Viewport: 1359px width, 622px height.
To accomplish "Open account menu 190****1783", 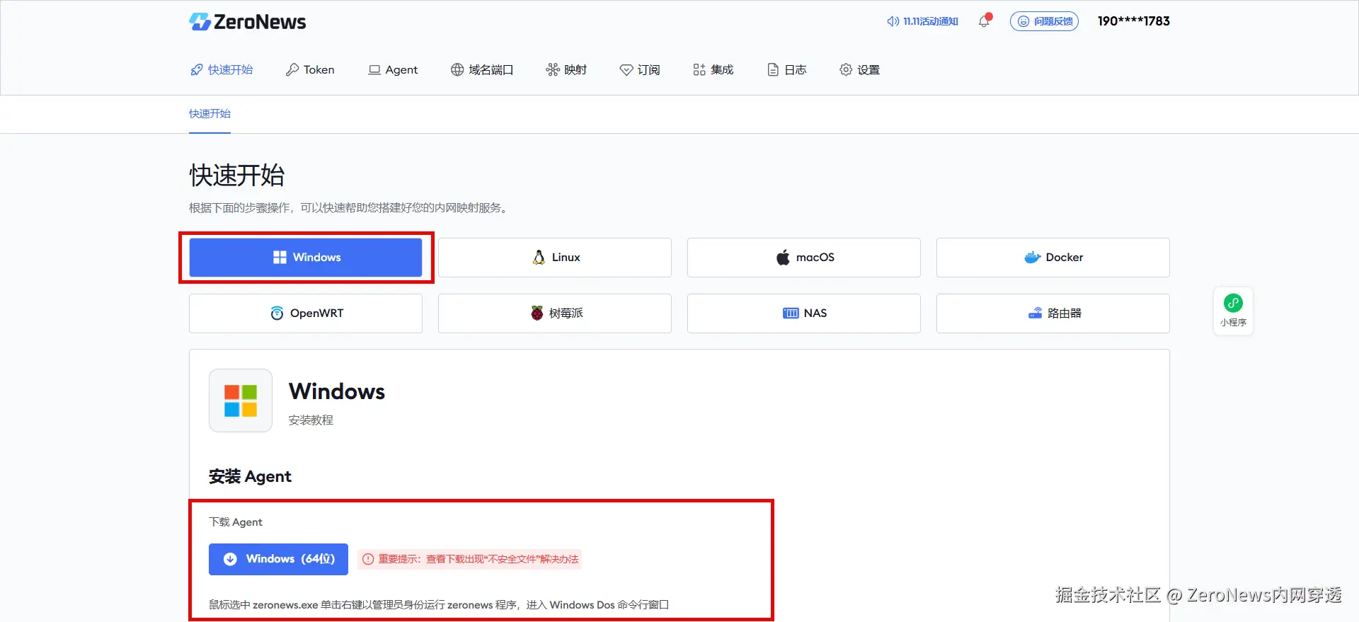I will pos(1133,21).
